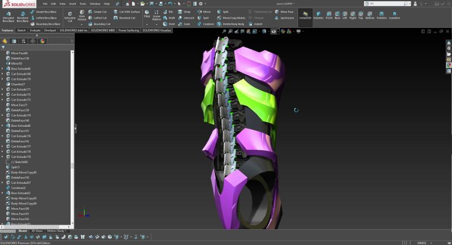The width and height of the screenshot is (452, 245).
Task: Activate the Linear Pattern tool
Action: point(157,15)
